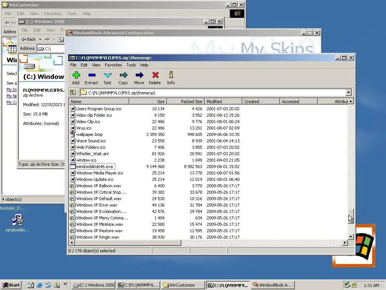
Task: Open the address path dropdown in 7-Zip
Action: 348,93
